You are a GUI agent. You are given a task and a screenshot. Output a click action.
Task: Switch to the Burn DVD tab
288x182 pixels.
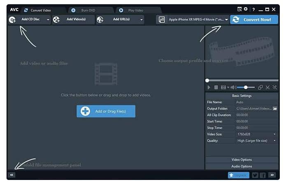point(88,9)
